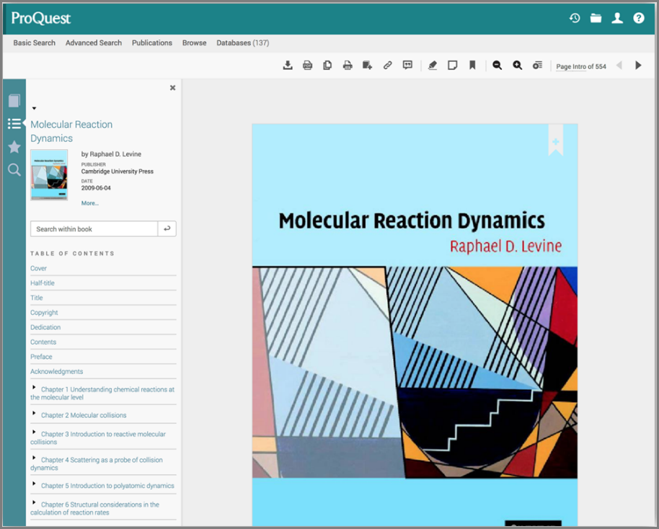Open the Publications menu
The height and width of the screenshot is (529, 659).
pos(151,43)
